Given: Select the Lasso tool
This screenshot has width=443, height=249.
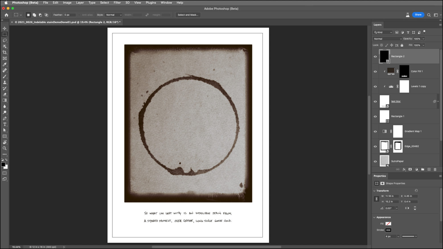Looking at the screenshot, I should tap(5, 40).
